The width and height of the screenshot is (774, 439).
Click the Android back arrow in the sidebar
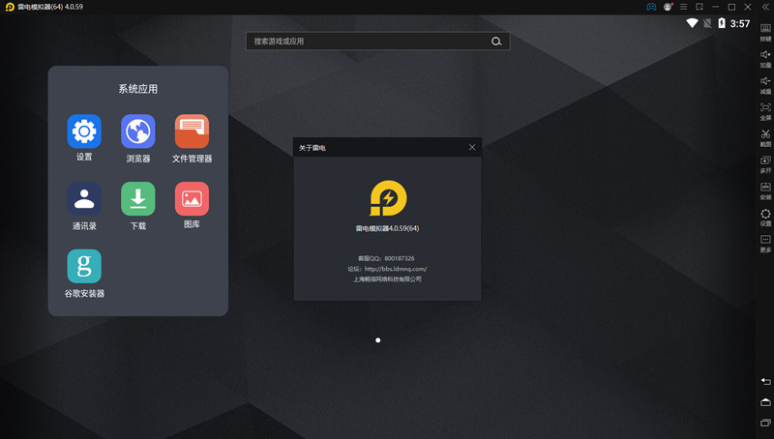765,381
